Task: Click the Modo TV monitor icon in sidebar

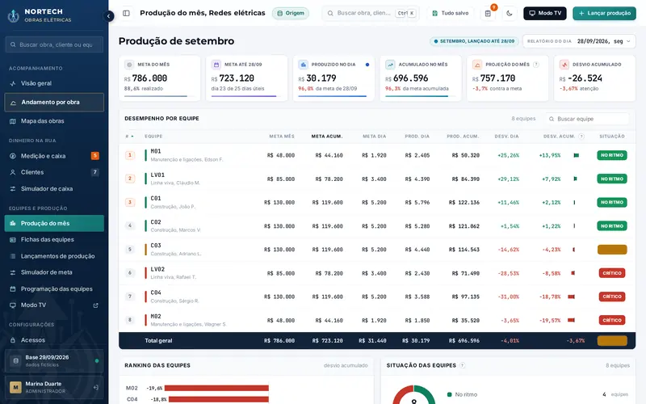Action: (13, 305)
